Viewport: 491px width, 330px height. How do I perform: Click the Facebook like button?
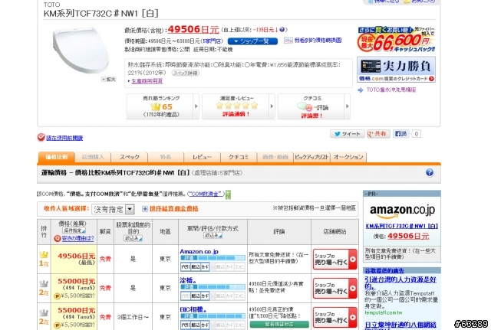(400, 134)
